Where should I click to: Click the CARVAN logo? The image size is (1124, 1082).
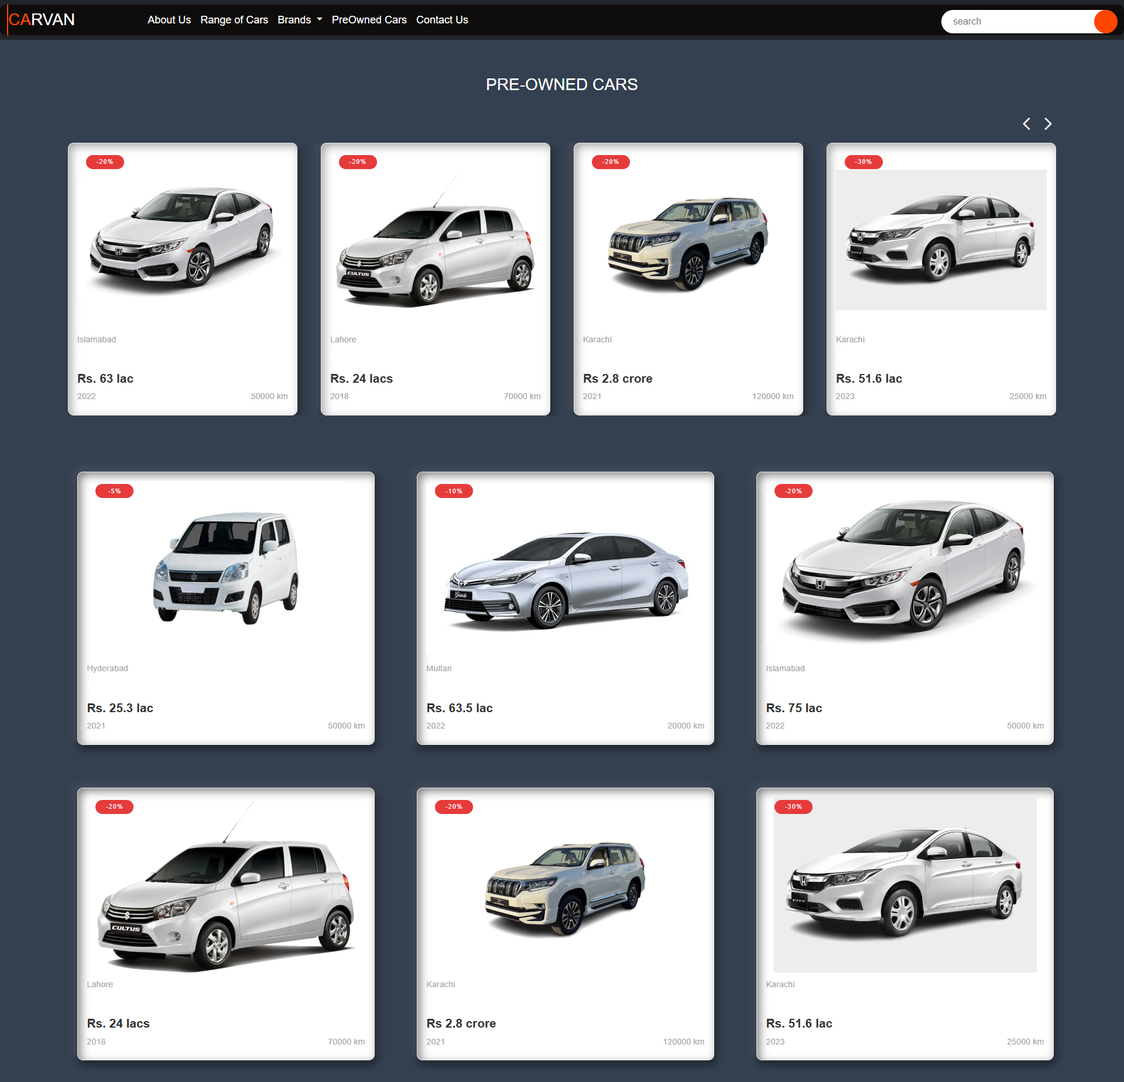[42, 20]
